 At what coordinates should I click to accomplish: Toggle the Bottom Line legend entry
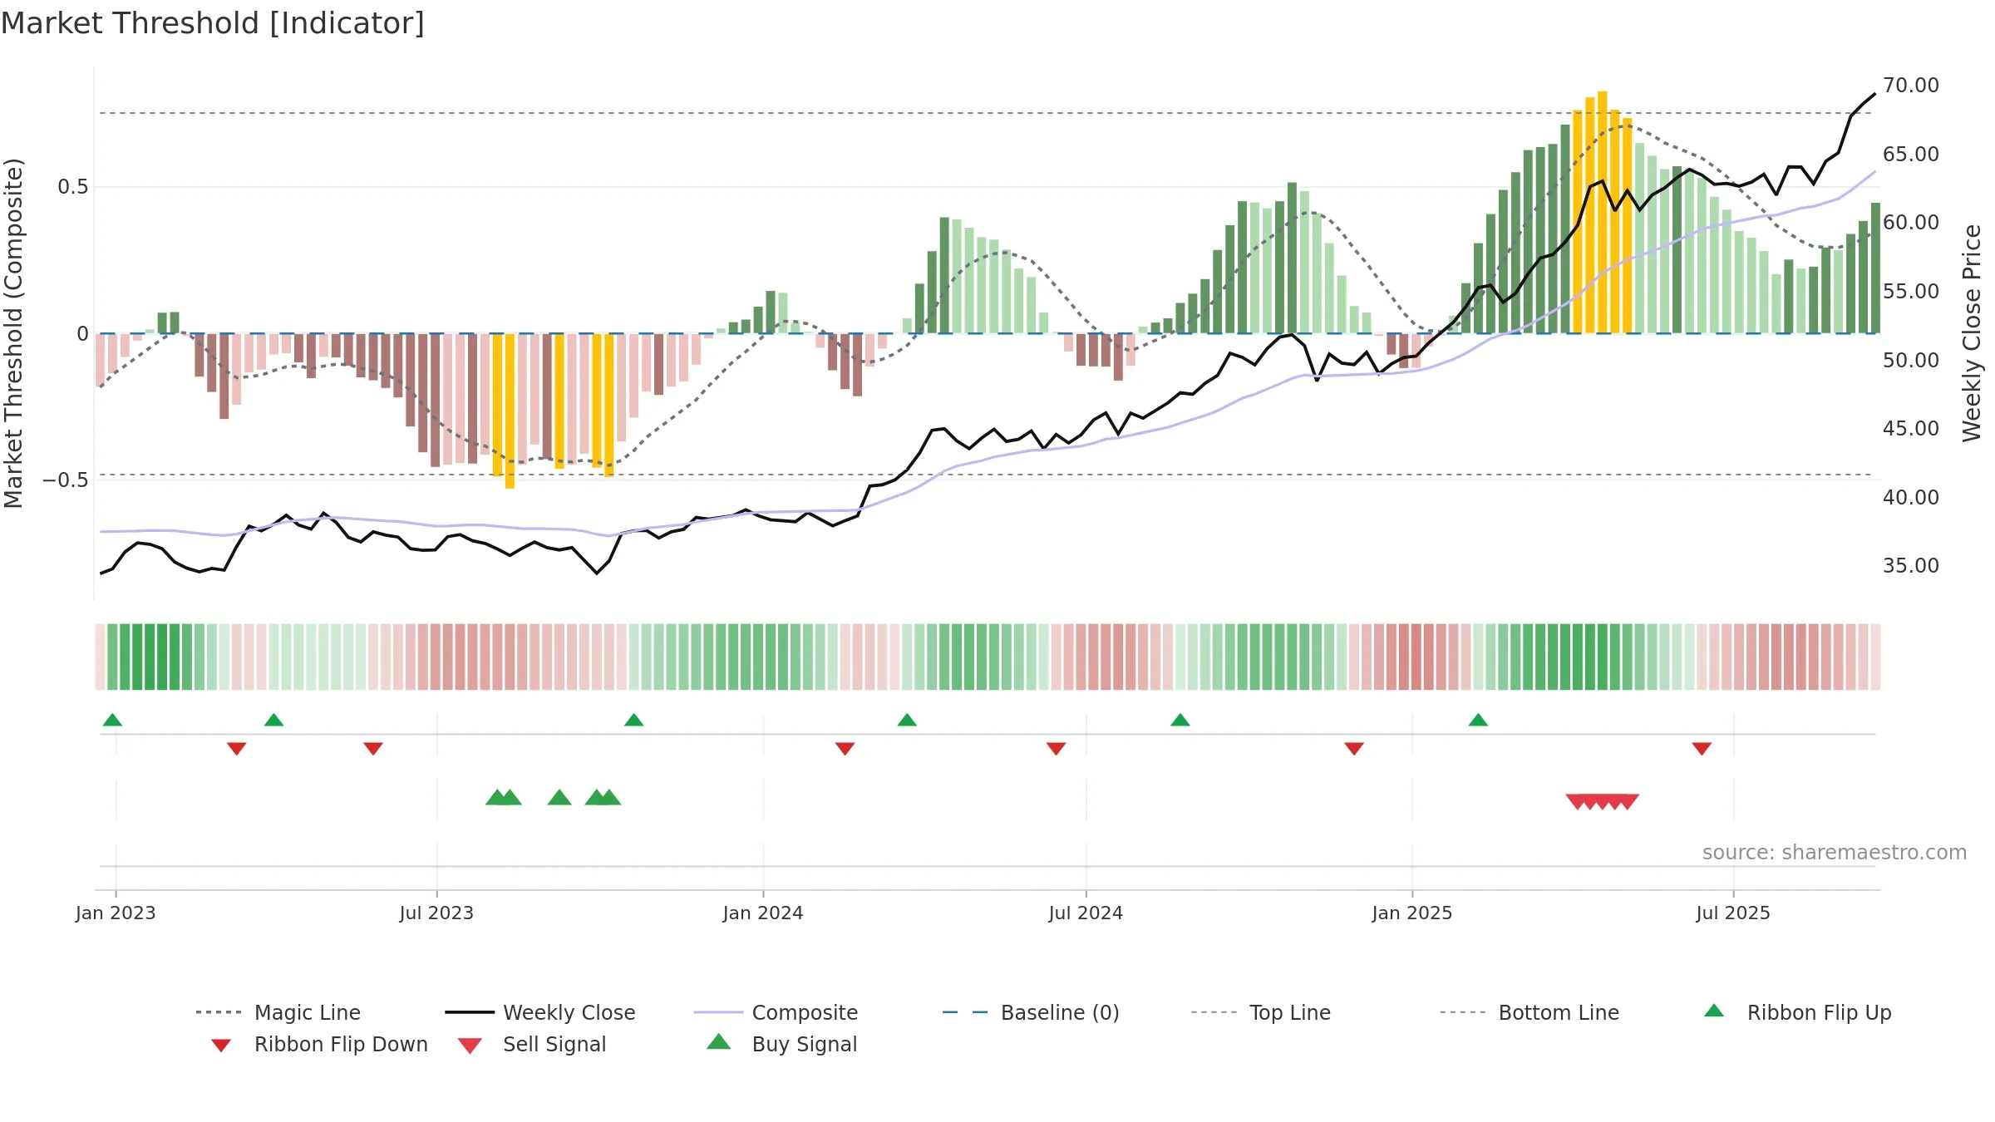point(1529,1012)
